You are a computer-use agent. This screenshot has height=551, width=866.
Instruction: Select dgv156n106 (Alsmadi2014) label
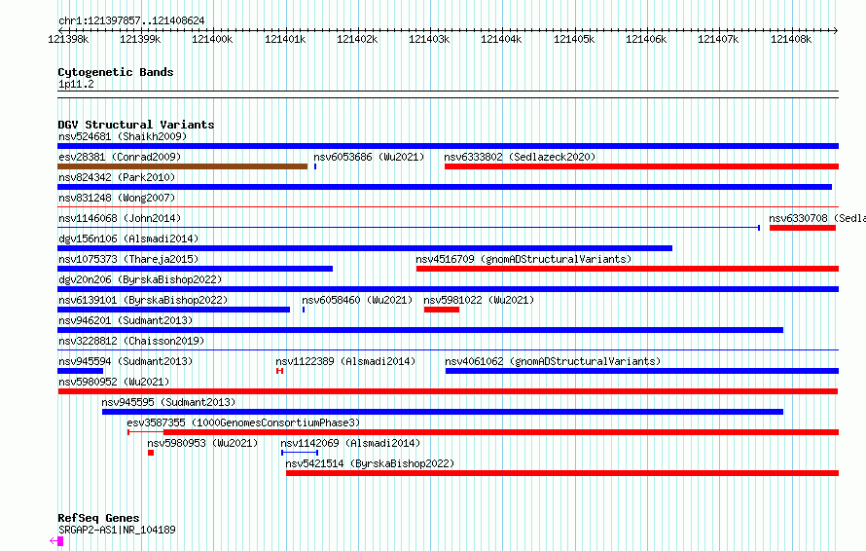coord(128,239)
